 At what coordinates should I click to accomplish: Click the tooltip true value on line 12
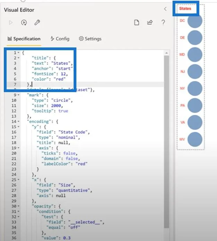click(x=63, y=111)
